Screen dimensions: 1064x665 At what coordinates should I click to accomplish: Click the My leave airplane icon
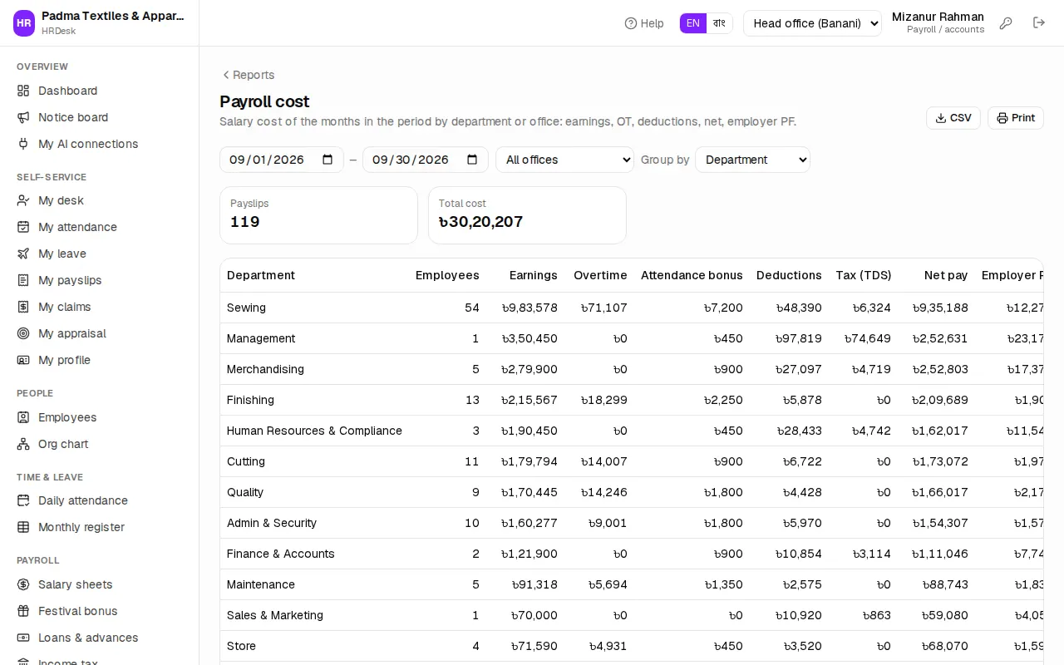point(23,254)
